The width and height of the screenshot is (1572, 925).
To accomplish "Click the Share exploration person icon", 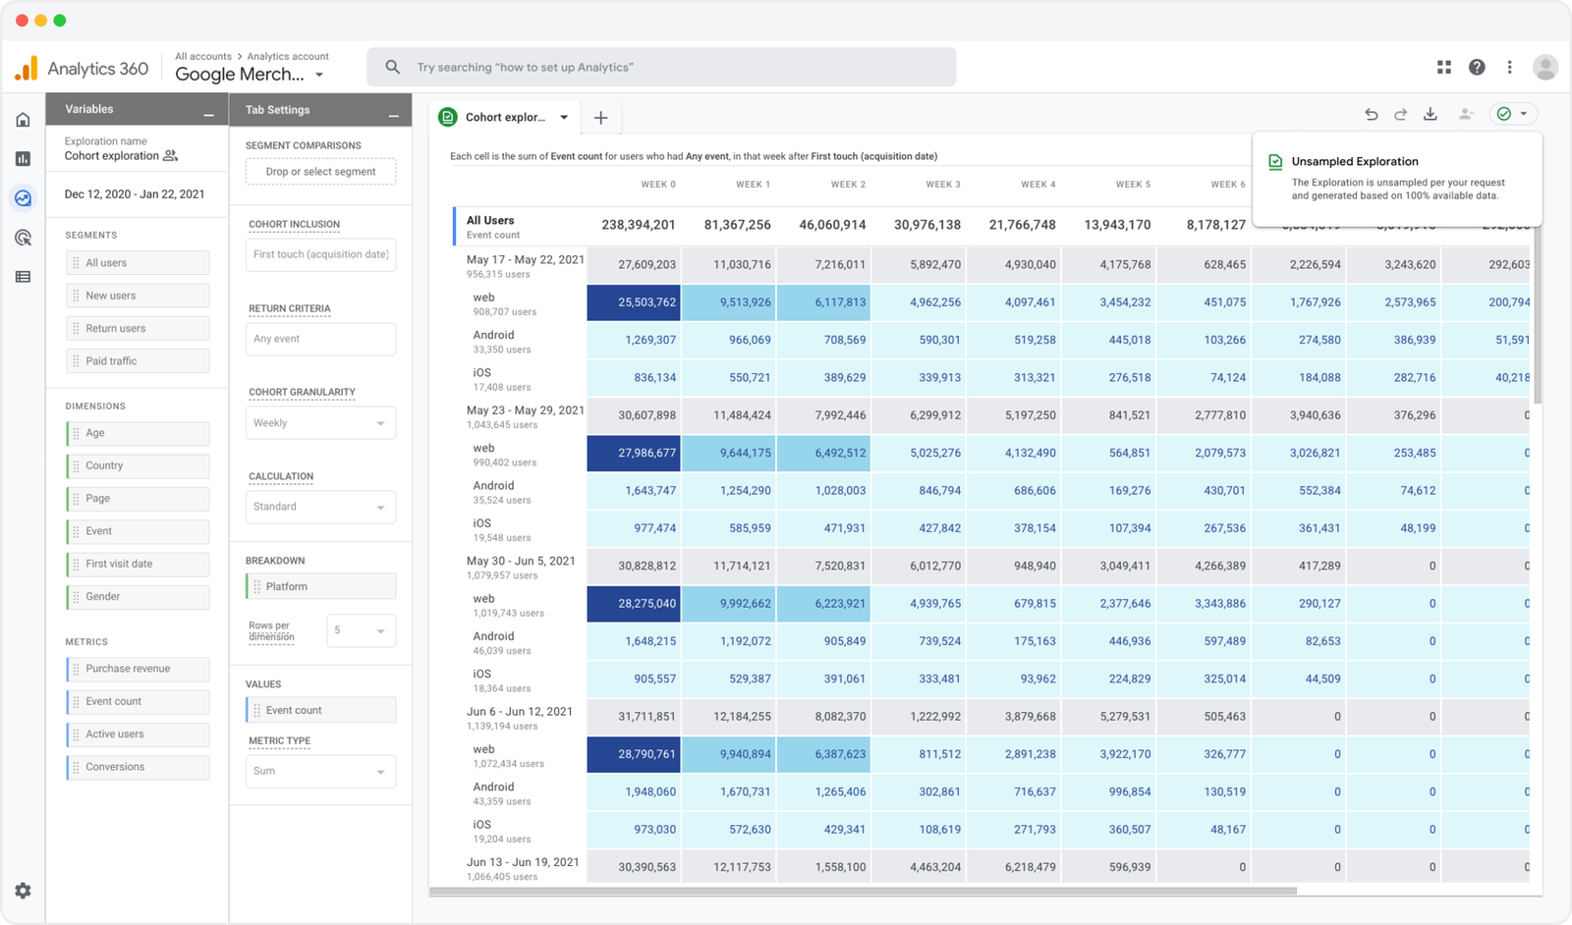I will tap(1466, 115).
